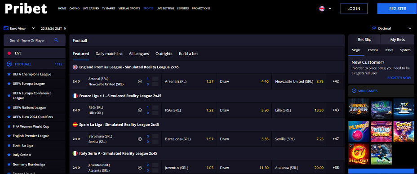
Task: Click the Wilds of Fortune game icon
Action: tap(381, 131)
